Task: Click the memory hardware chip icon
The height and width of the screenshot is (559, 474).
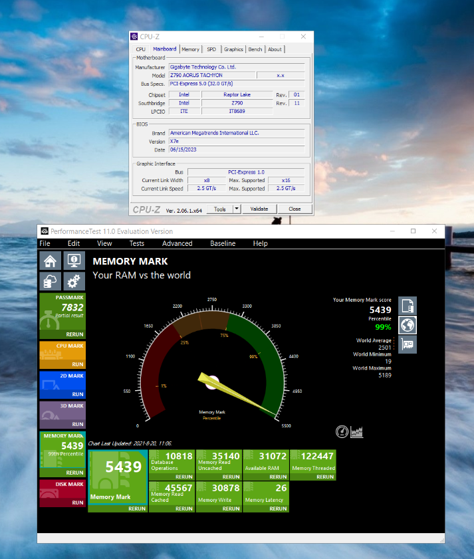Action: click(x=408, y=344)
